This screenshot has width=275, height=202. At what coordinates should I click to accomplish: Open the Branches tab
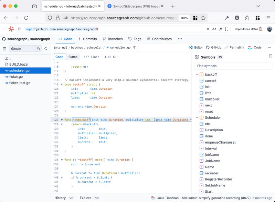tap(113, 39)
